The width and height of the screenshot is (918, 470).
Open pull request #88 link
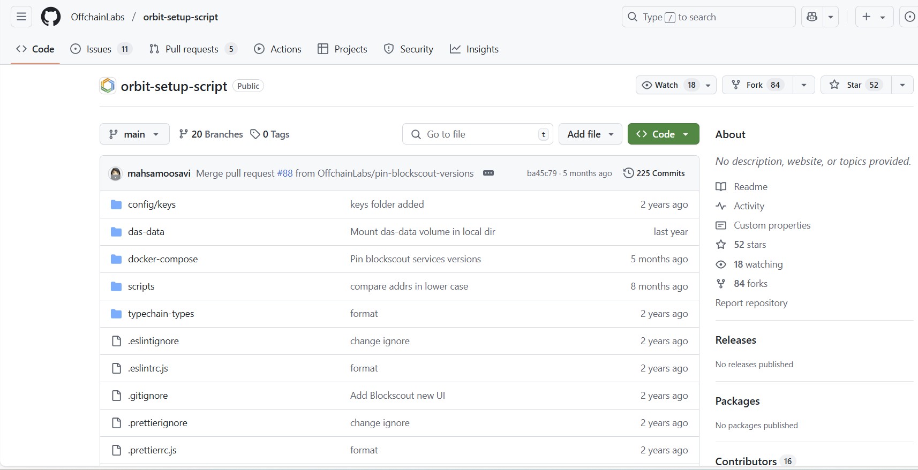coord(285,173)
